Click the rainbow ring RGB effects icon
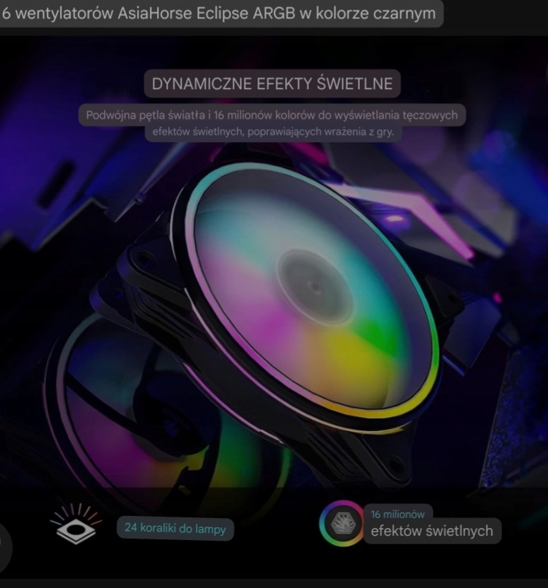The height and width of the screenshot is (588, 548). 342,523
